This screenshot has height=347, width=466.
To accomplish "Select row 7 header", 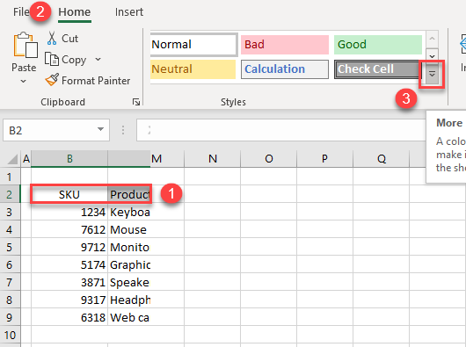I will pyautogui.click(x=10, y=282).
